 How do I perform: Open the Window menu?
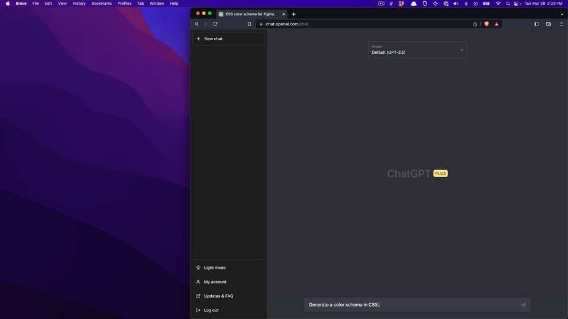click(157, 4)
